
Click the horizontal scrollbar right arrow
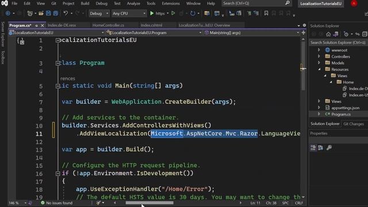pos(240,203)
